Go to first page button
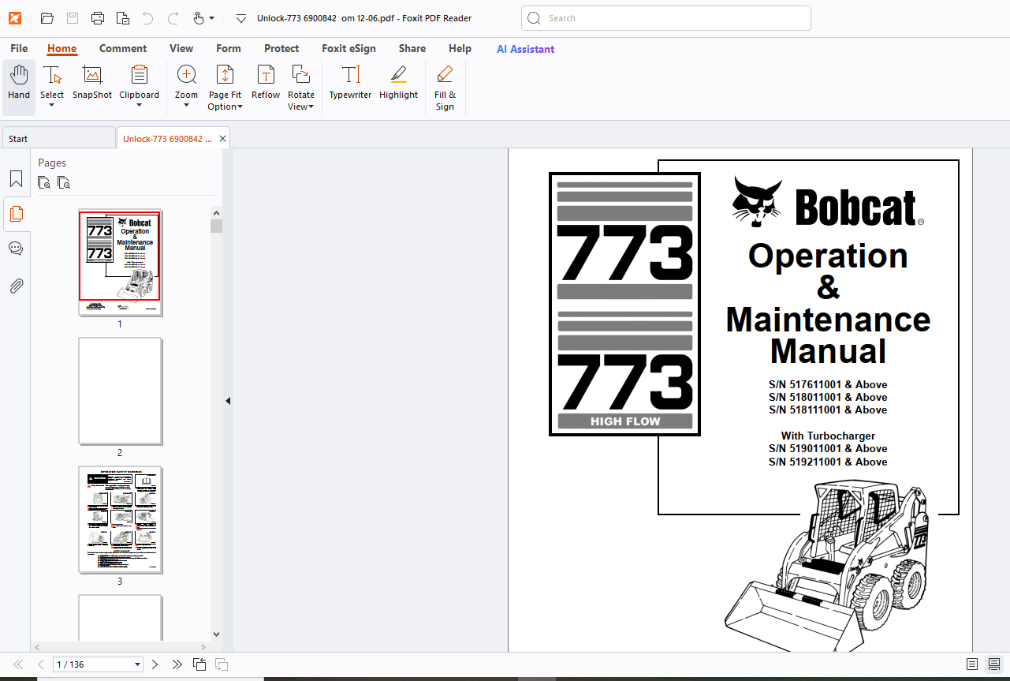Viewport: 1010px width, 681px height. tap(18, 664)
